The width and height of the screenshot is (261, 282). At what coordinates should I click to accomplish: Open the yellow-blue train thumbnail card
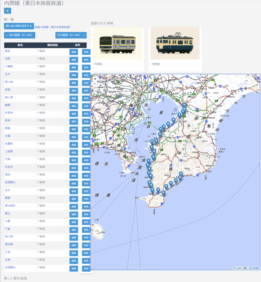click(x=117, y=49)
